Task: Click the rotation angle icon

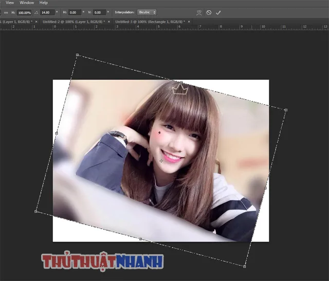Action: [36, 12]
